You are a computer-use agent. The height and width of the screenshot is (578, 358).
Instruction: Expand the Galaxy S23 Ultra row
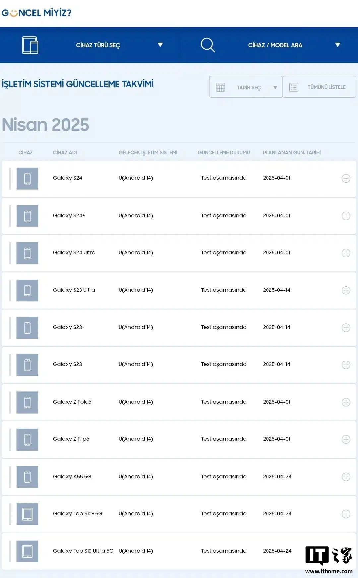point(346,290)
